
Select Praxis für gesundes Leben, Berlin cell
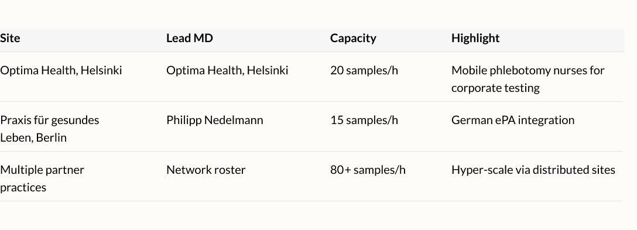(50, 129)
